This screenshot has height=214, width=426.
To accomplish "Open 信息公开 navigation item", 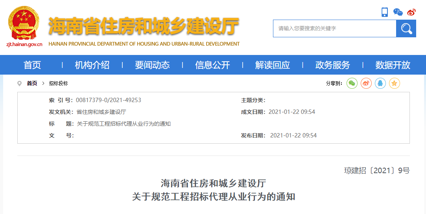I will point(212,65).
